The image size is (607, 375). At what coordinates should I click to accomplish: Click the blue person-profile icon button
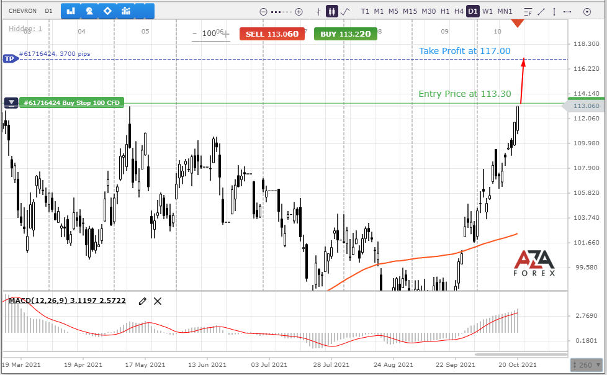click(x=89, y=11)
